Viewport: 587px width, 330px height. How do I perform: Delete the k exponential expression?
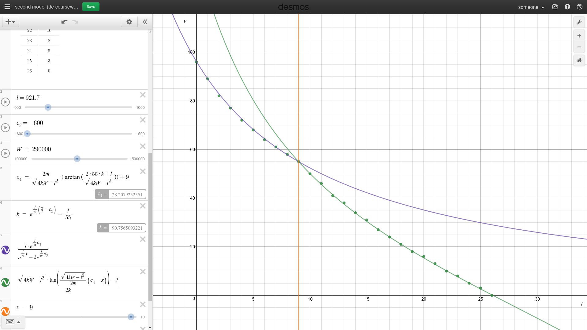pos(143,206)
